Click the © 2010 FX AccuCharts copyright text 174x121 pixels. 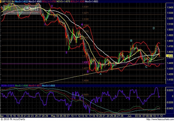pyautogui.click(x=13, y=119)
